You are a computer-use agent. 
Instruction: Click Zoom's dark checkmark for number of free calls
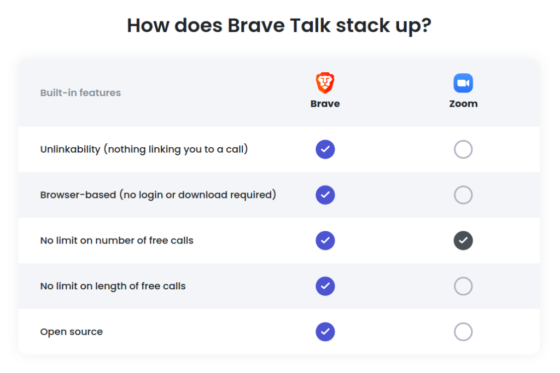(463, 241)
